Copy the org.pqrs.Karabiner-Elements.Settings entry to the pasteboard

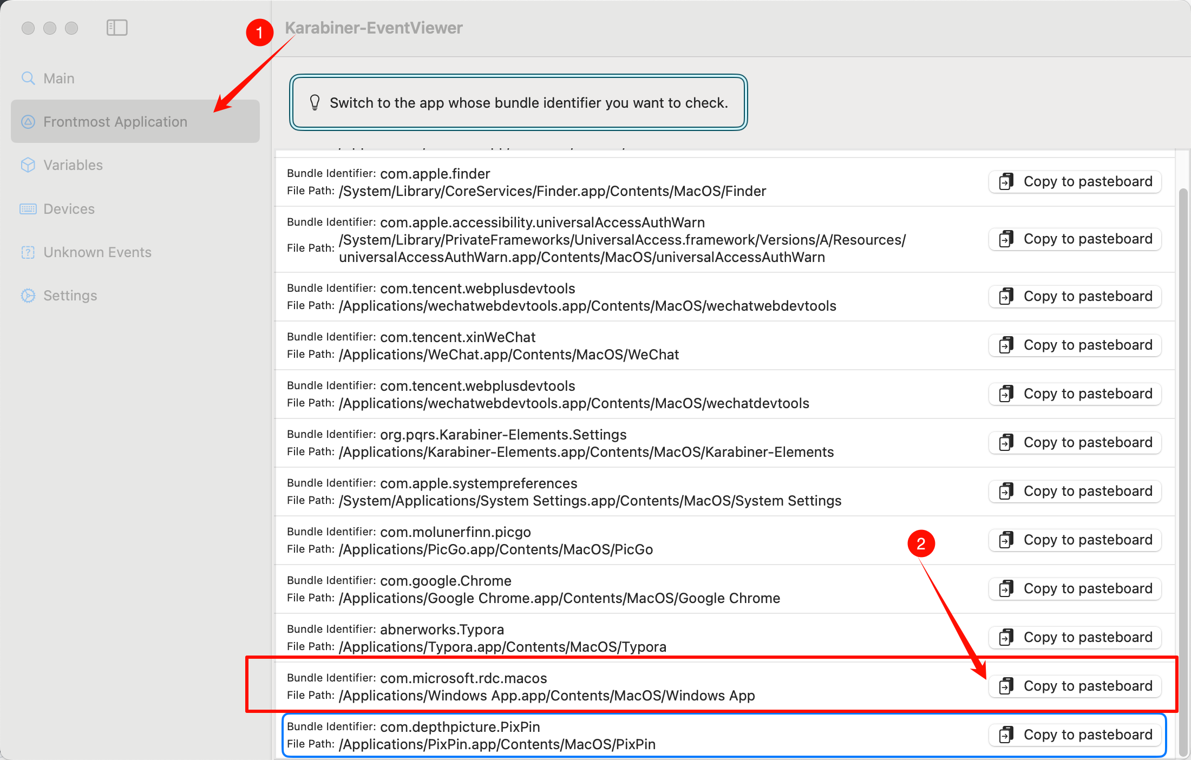coord(1075,442)
